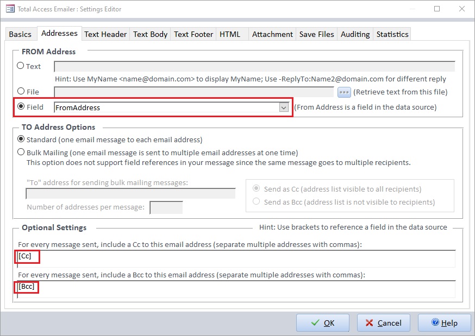Go to the Auditing tab

355,34
